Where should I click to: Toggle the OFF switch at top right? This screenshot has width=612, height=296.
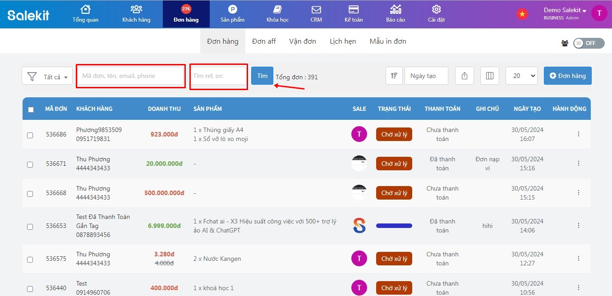click(589, 43)
